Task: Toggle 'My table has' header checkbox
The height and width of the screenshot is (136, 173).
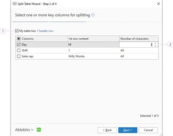Action: pos(17,31)
